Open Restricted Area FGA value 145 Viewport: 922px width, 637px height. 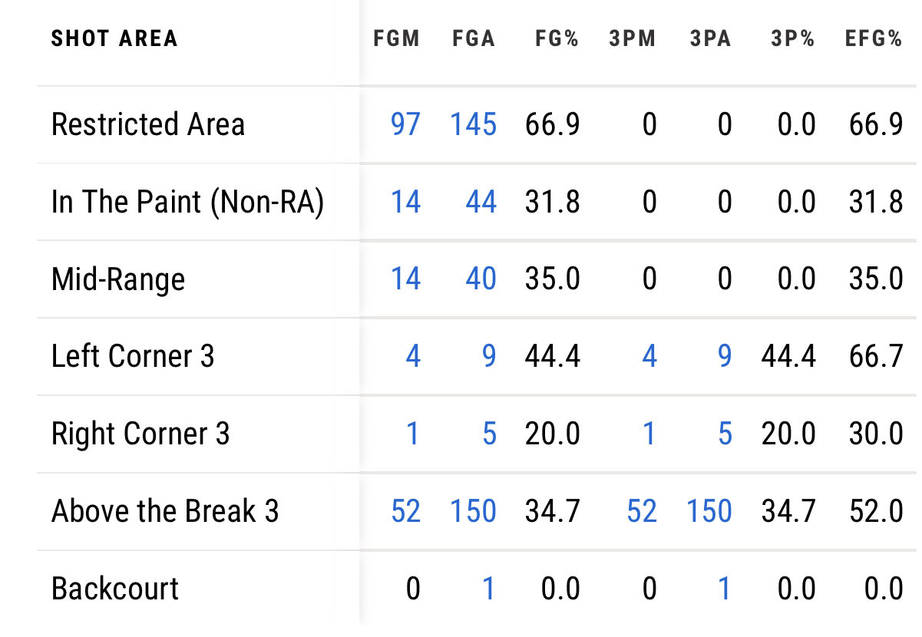[x=474, y=124]
